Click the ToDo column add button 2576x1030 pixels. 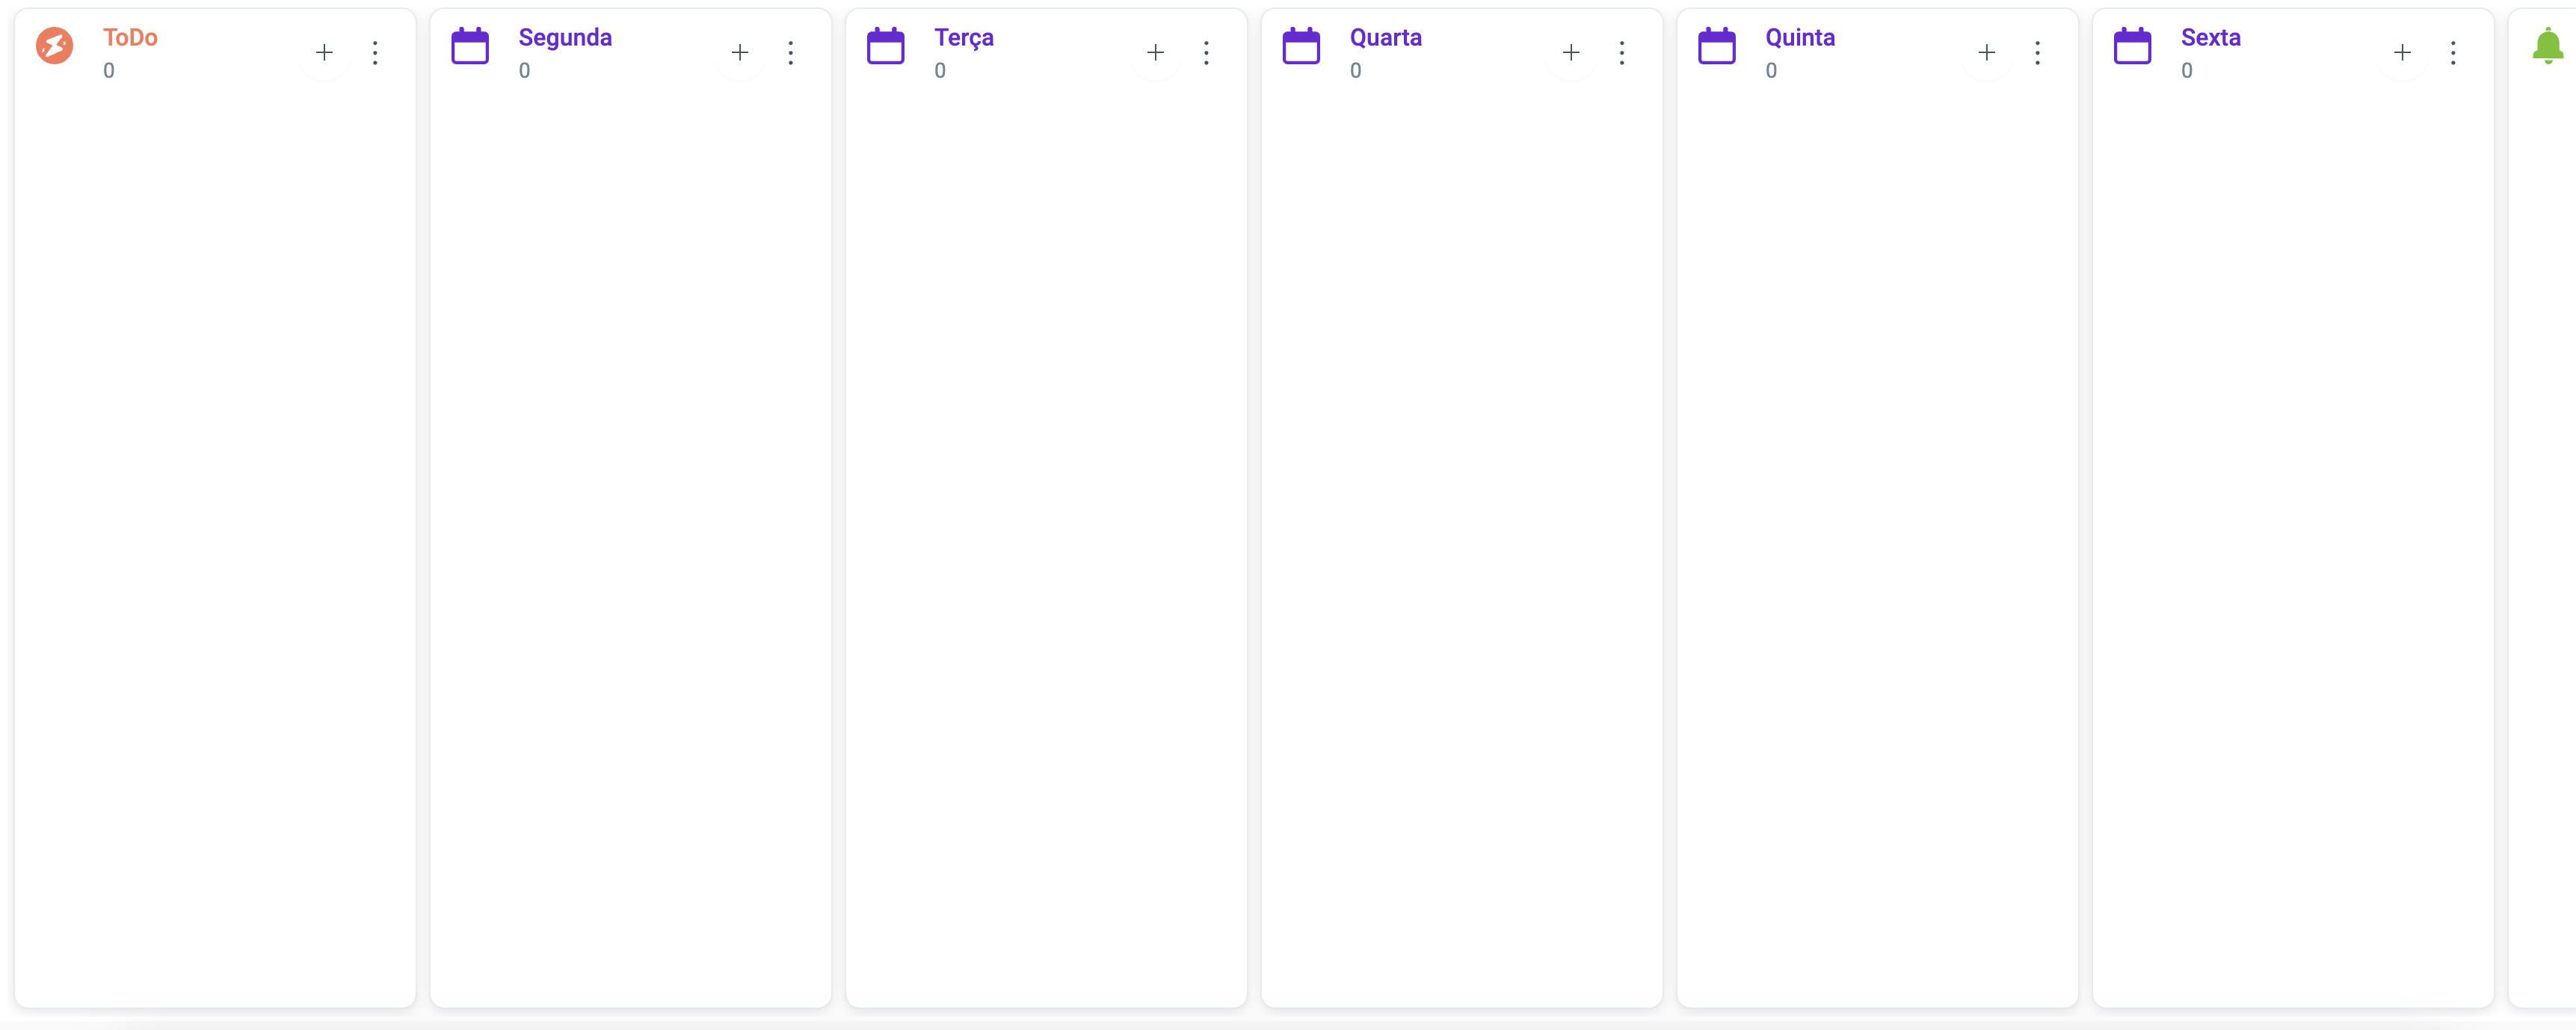[324, 51]
